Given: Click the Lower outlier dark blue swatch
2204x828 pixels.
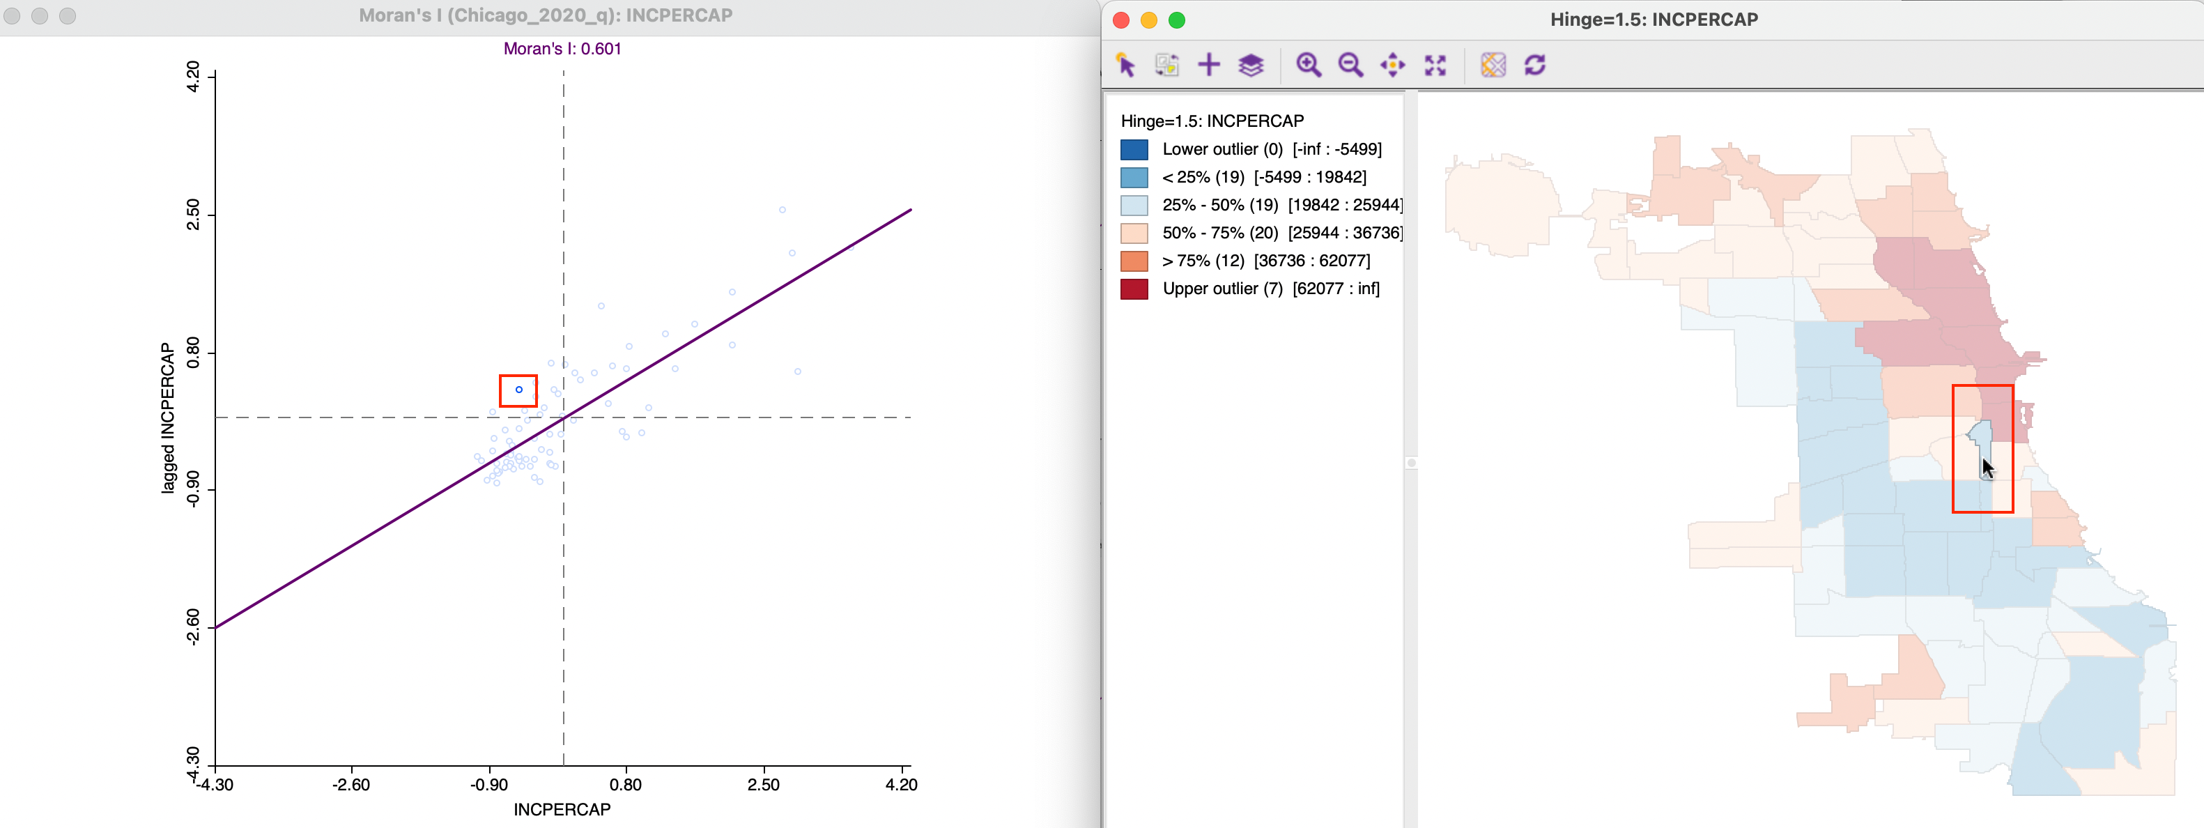Looking at the screenshot, I should pos(1134,150).
